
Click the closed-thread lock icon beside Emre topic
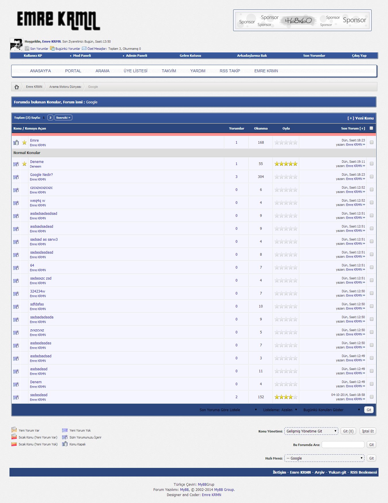[x=16, y=143]
